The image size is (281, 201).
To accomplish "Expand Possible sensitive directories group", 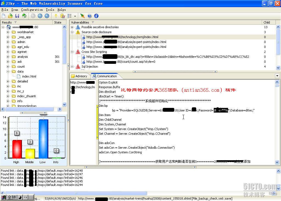I will coord(72,27).
